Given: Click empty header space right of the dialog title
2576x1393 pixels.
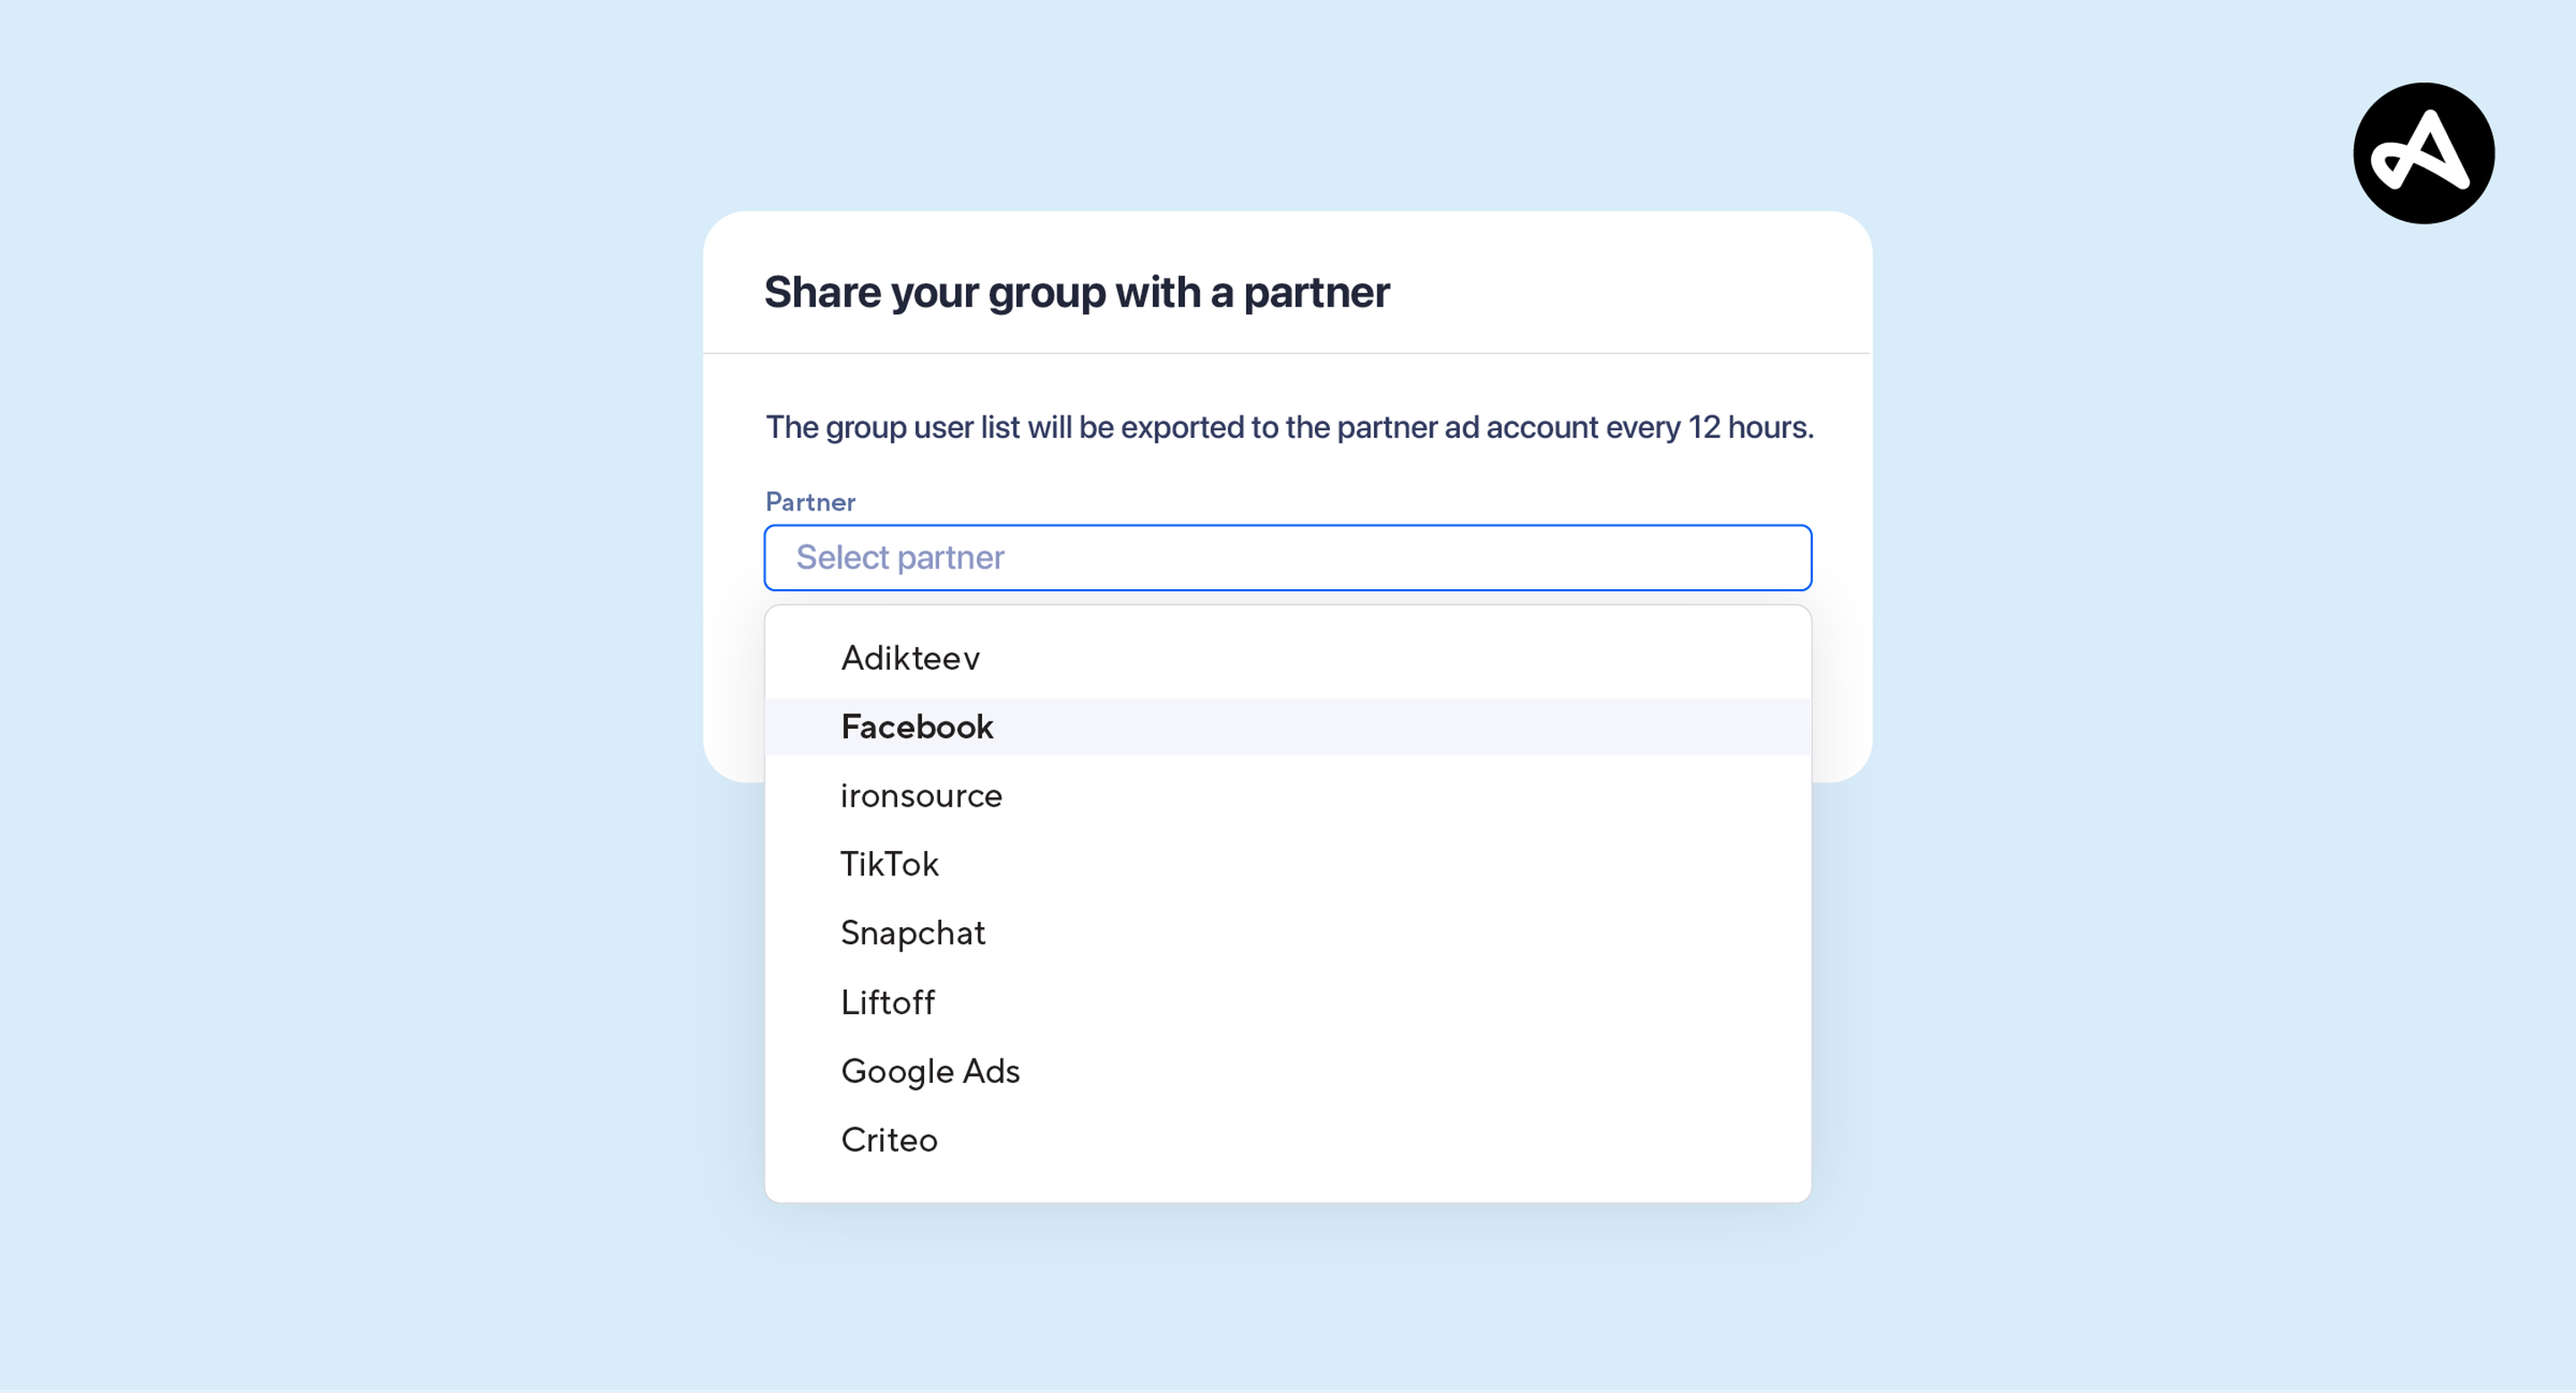Looking at the screenshot, I should tap(1650, 291).
